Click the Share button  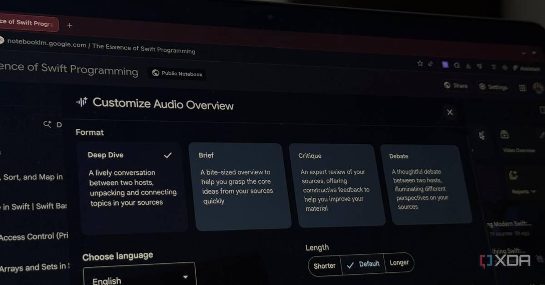coord(456,85)
